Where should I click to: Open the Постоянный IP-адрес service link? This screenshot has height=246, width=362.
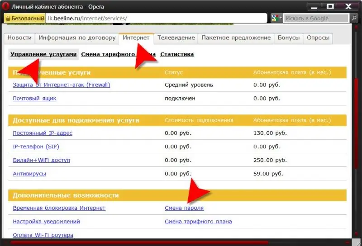[43, 133]
